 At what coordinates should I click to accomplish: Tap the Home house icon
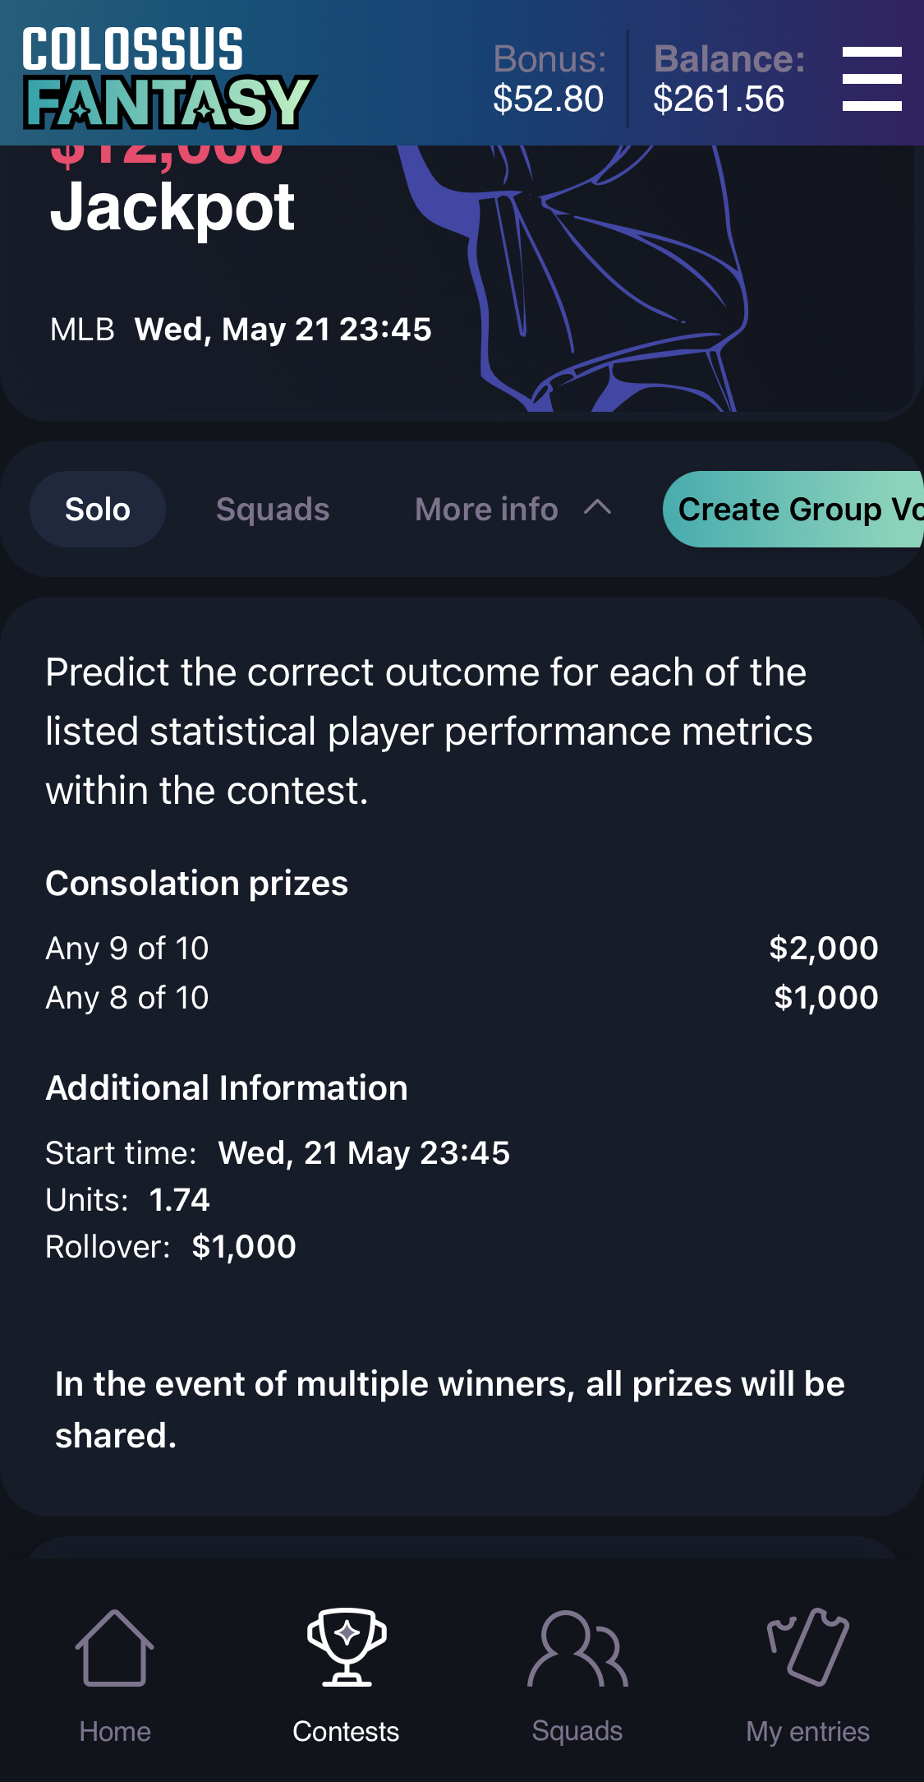pos(114,1647)
